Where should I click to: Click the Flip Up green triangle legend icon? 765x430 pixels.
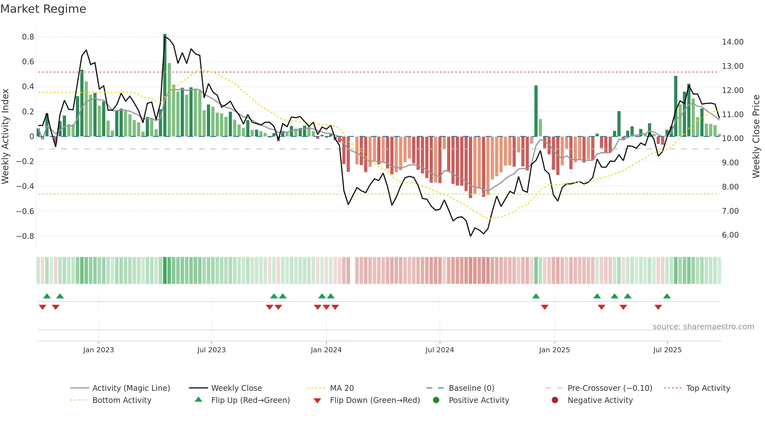(199, 399)
